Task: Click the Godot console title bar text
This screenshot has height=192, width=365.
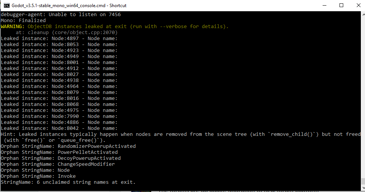Action: [69, 5]
